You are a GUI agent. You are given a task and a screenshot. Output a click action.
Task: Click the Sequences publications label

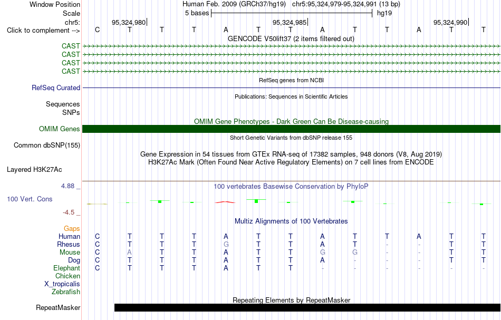63,104
